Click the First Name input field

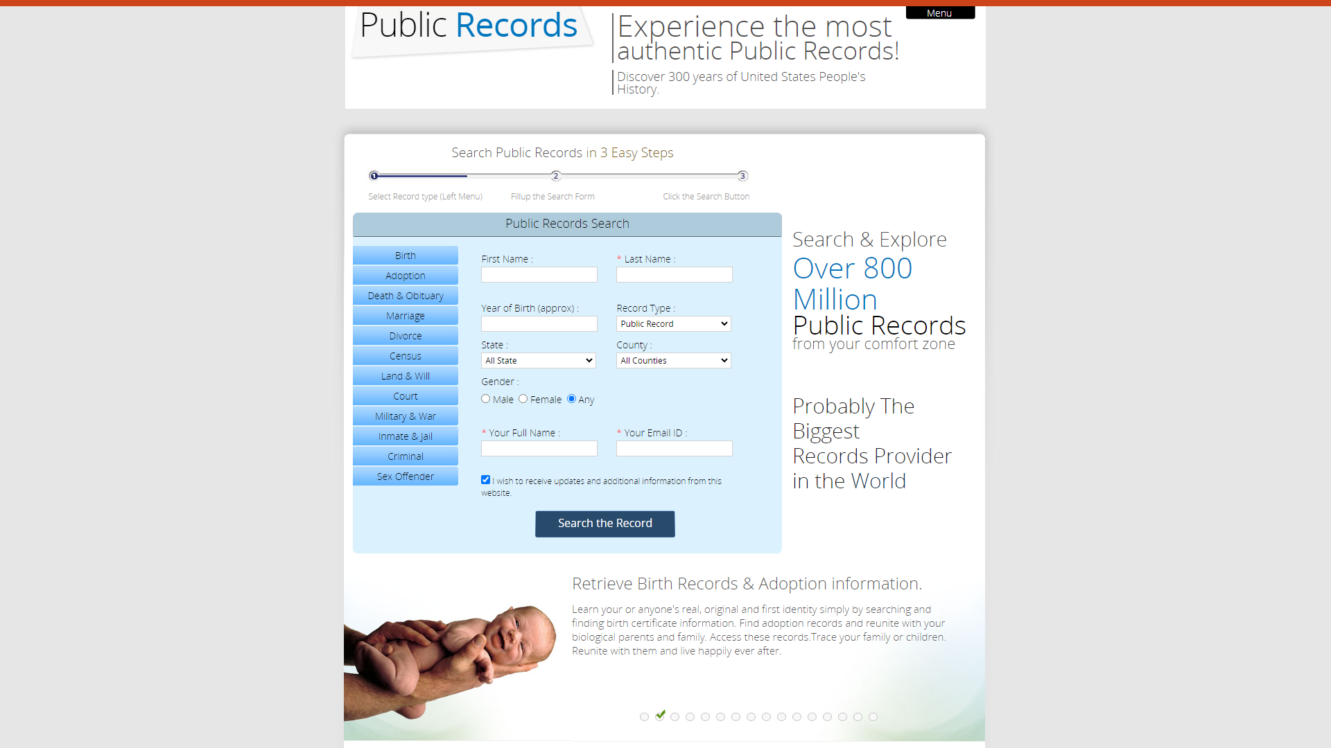[x=539, y=274]
